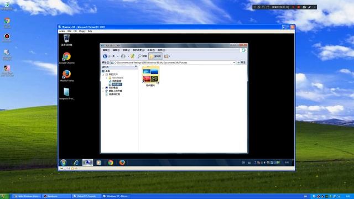Open the Help menu in Virtual PC
The height and width of the screenshot is (199, 354).
(90, 31)
